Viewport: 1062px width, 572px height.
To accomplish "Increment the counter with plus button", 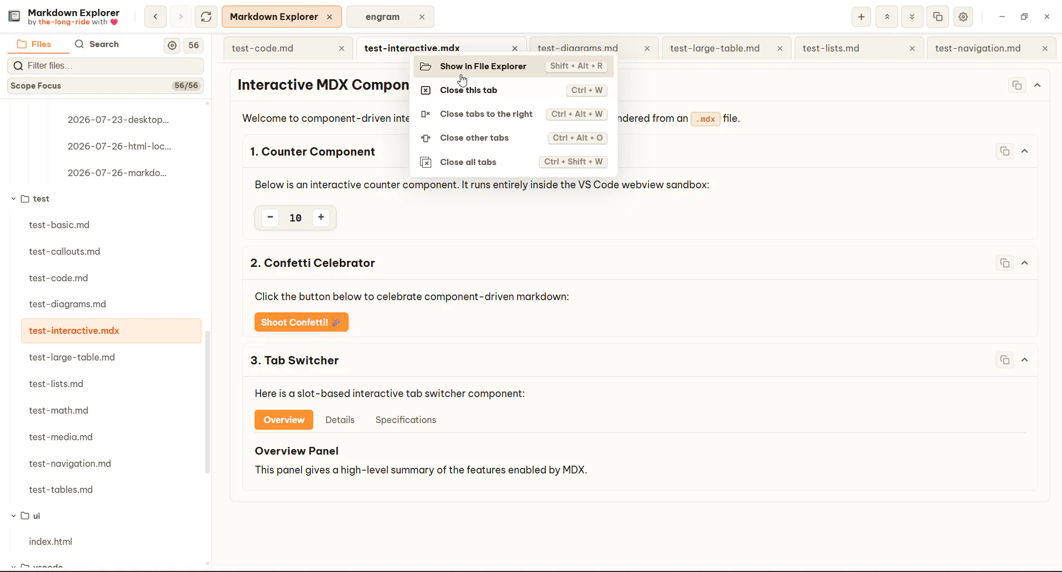I will [x=321, y=217].
